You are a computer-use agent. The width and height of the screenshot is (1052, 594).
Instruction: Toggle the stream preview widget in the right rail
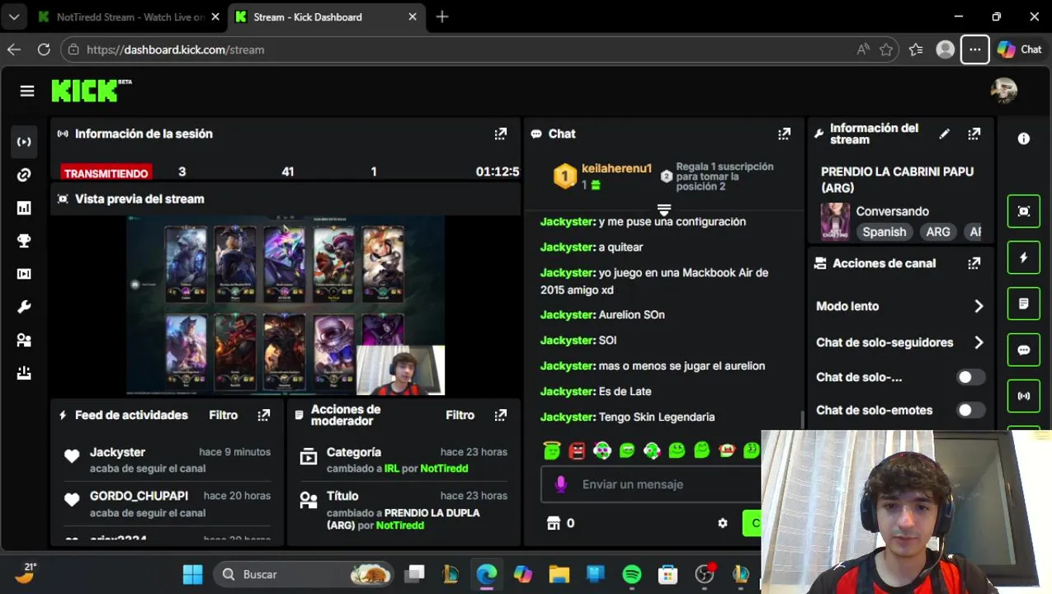pyautogui.click(x=1024, y=211)
